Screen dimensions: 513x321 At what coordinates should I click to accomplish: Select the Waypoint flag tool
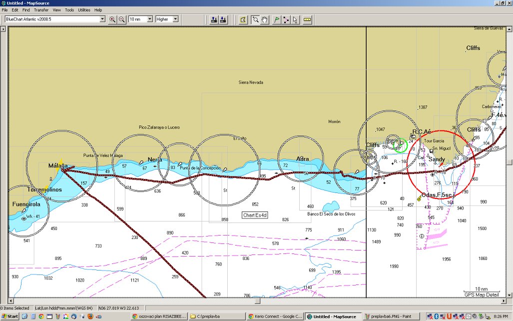tap(276, 19)
